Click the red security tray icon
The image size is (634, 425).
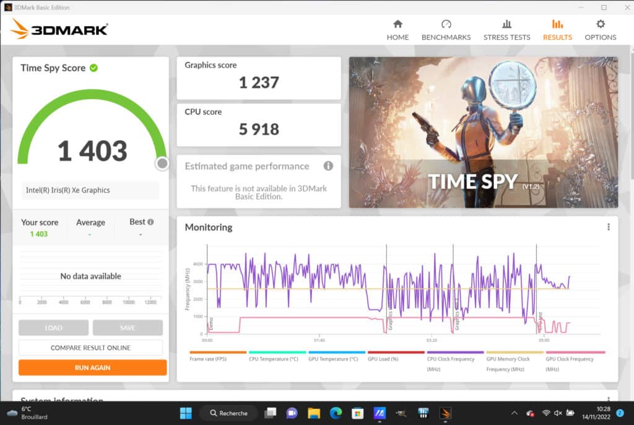(530, 413)
